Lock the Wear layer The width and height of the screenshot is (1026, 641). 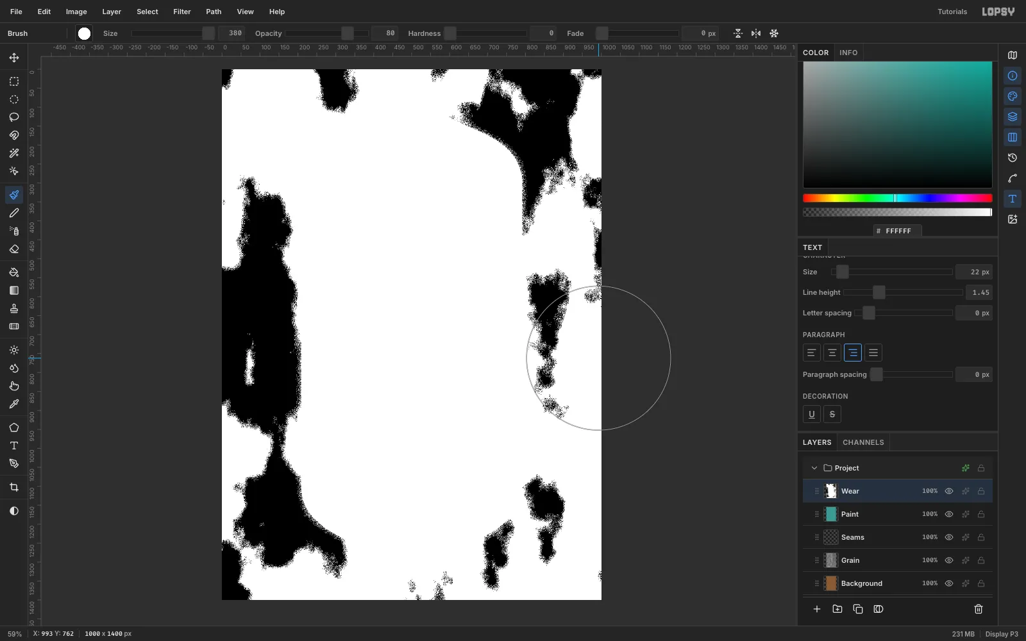coord(981,491)
